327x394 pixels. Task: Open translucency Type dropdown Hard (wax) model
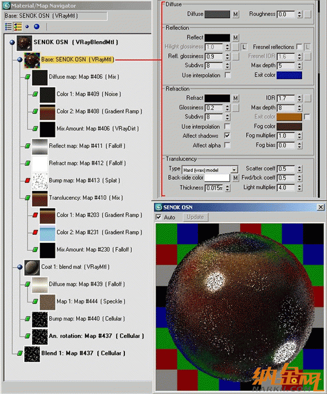coord(234,170)
